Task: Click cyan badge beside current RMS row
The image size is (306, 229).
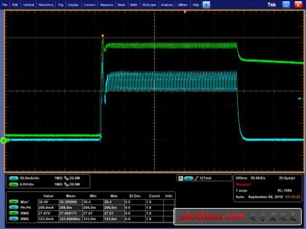Action: click(x=14, y=219)
